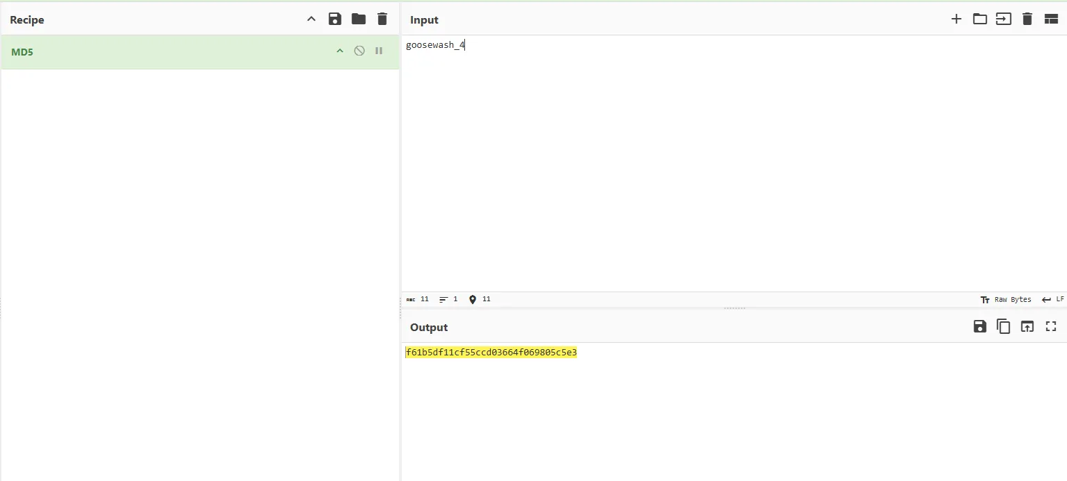Image resolution: width=1067 pixels, height=481 pixels.
Task: Load a saved recipe folder icon
Action: click(x=359, y=19)
